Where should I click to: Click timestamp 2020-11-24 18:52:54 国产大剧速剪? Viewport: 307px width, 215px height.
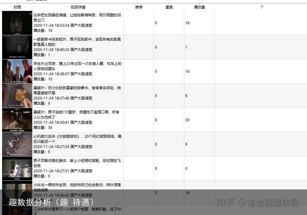[x=63, y=26]
